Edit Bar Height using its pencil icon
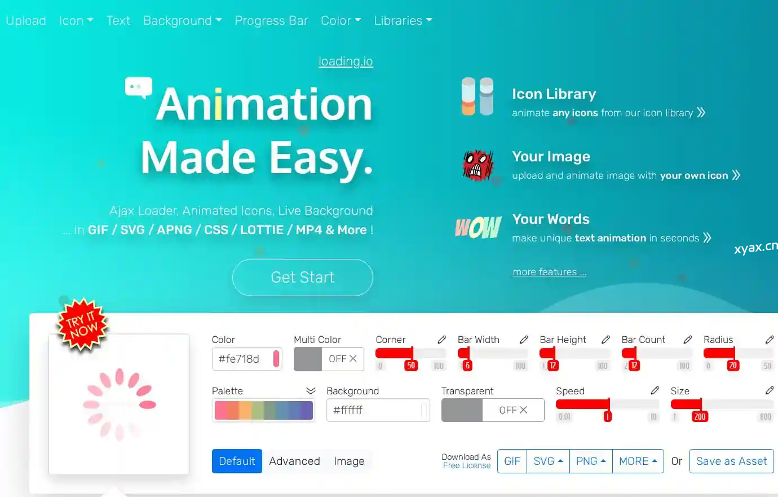The image size is (778, 497). tap(605, 340)
